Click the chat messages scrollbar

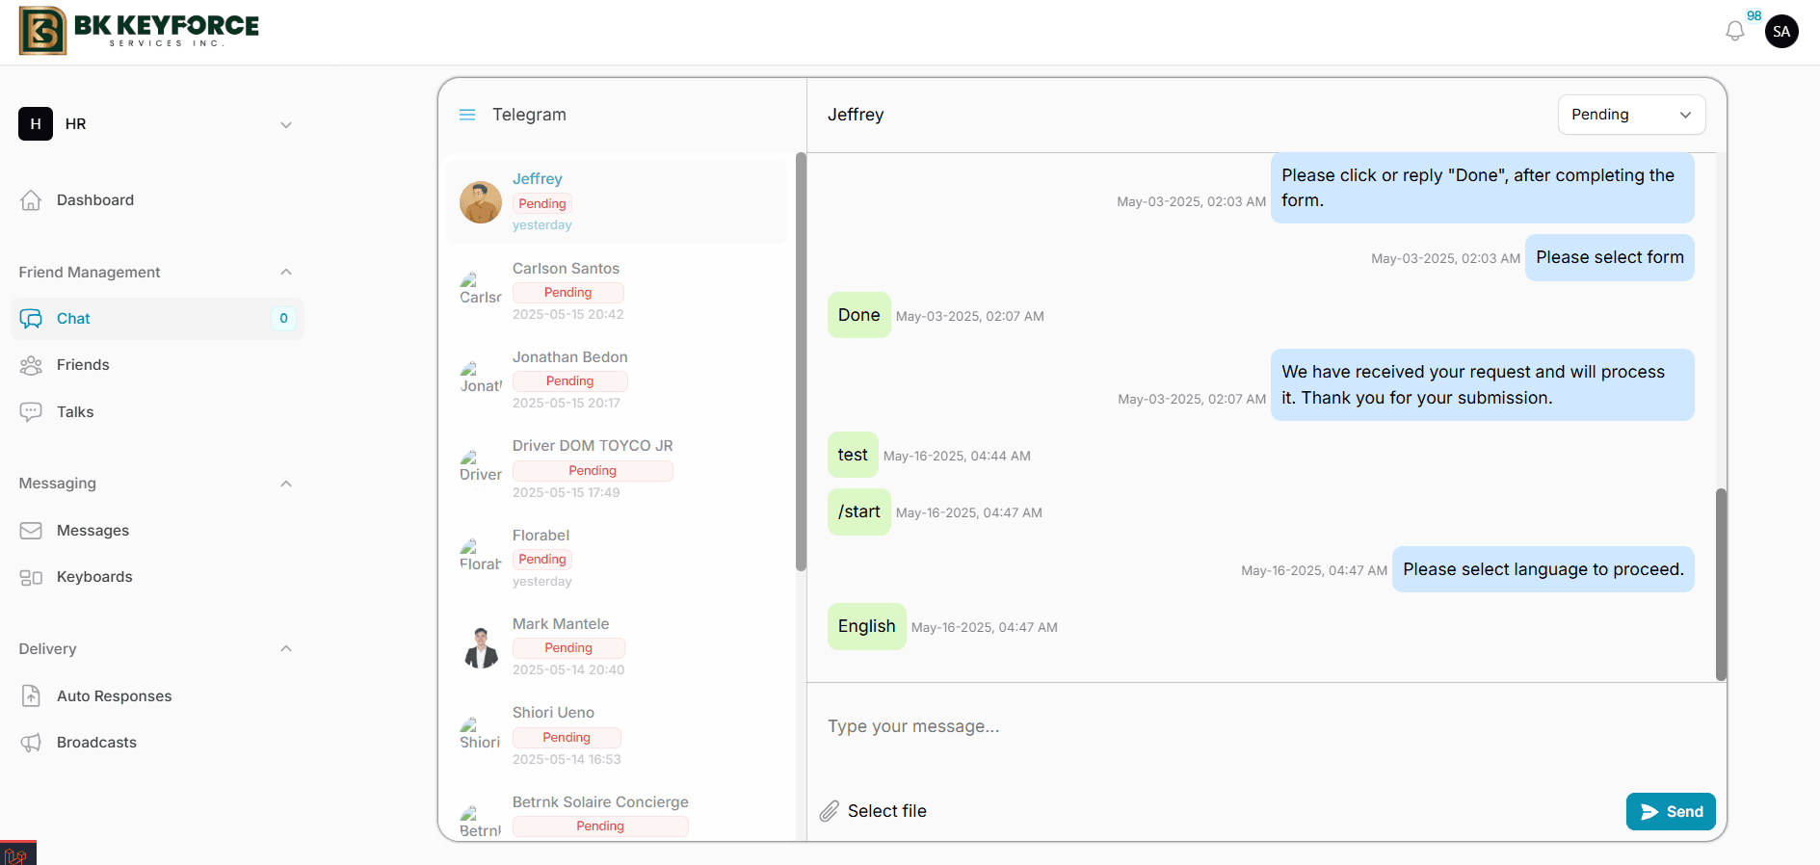(x=1720, y=584)
